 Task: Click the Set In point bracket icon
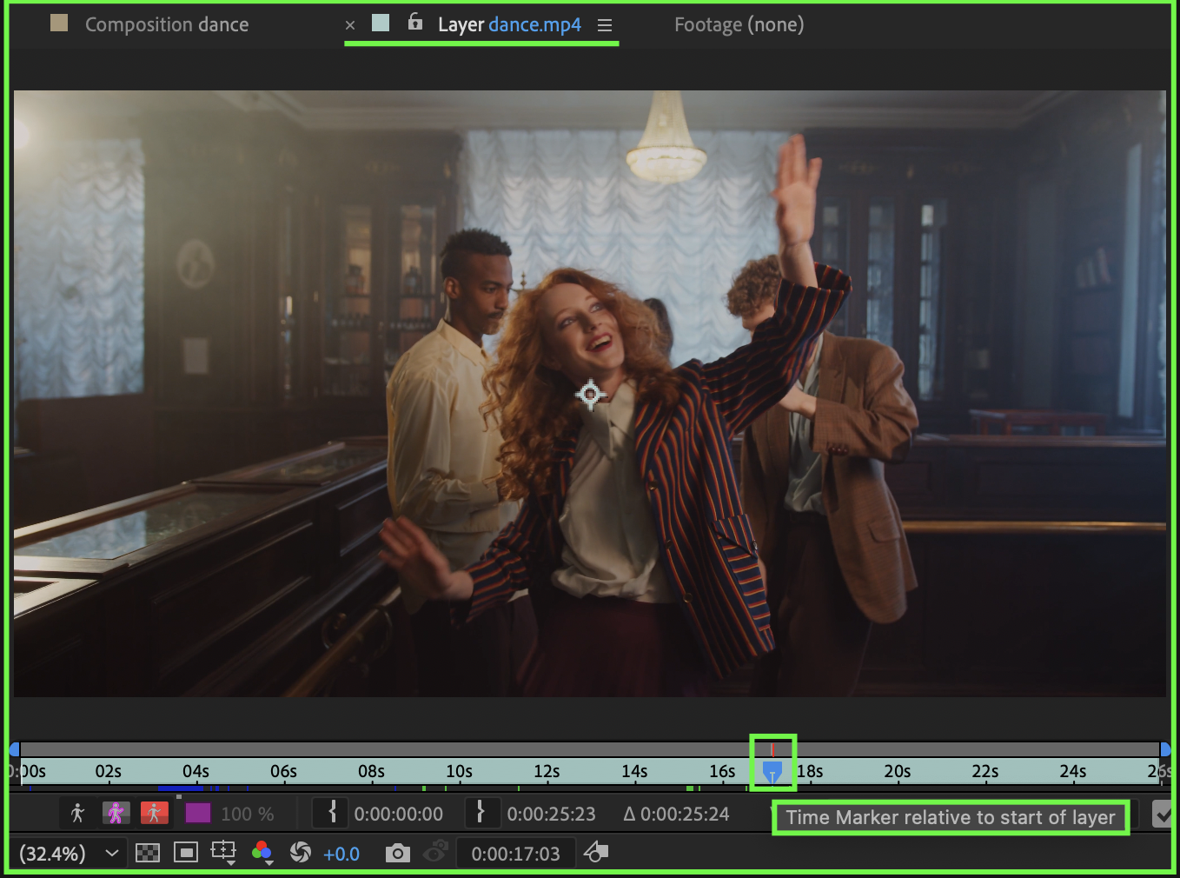pos(331,813)
